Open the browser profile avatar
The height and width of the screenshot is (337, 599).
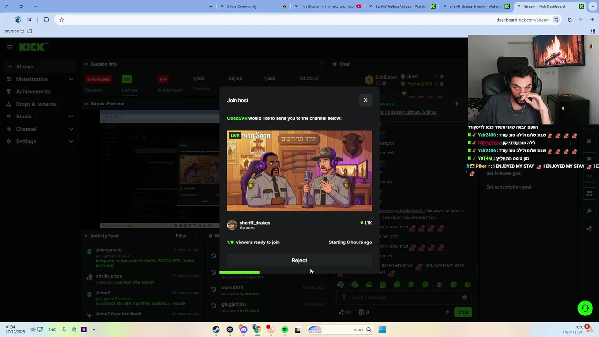(18, 20)
